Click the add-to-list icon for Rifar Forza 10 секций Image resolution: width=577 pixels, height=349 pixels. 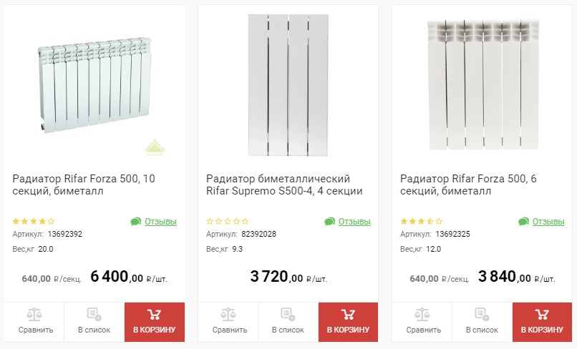pyautogui.click(x=94, y=315)
